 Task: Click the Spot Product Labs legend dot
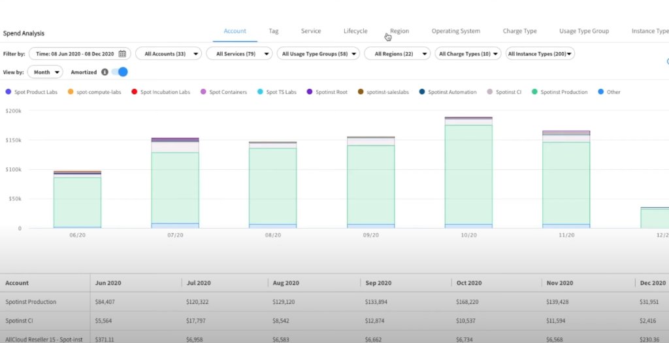tap(8, 92)
